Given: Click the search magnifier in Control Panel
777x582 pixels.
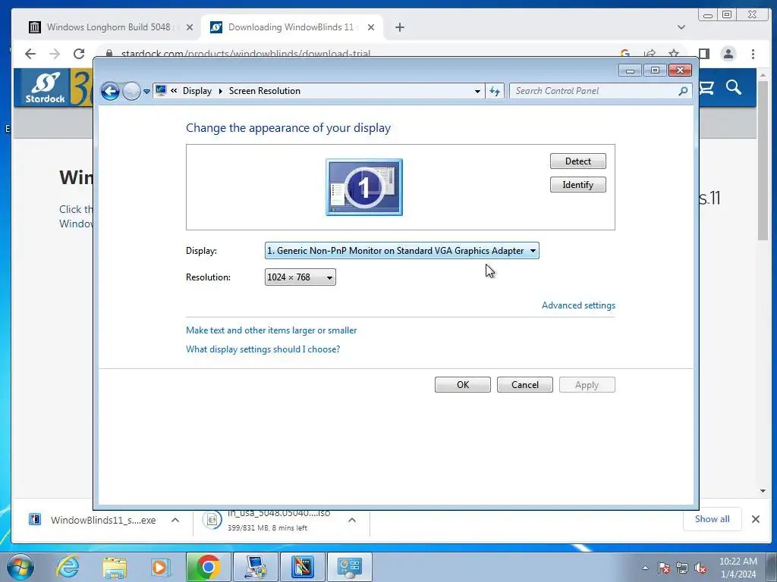Looking at the screenshot, I should pyautogui.click(x=684, y=91).
